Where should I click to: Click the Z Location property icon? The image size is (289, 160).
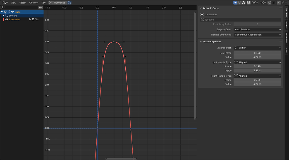[x=202, y=14]
